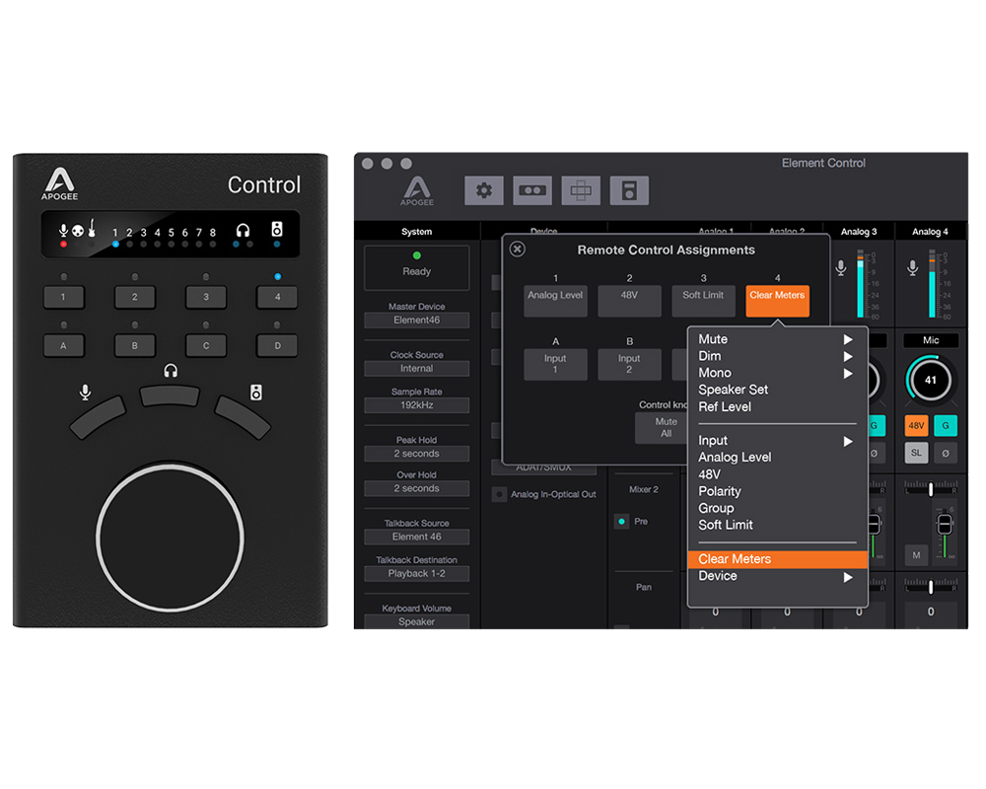This screenshot has height=789, width=986.
Task: Open the Peak Hold 2 seconds dropdown
Action: pyautogui.click(x=417, y=454)
